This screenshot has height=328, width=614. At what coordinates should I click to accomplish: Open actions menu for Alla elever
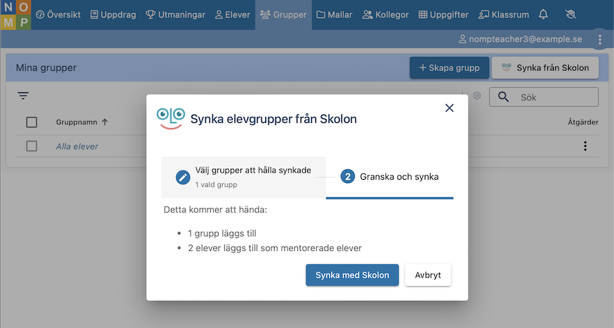click(585, 146)
